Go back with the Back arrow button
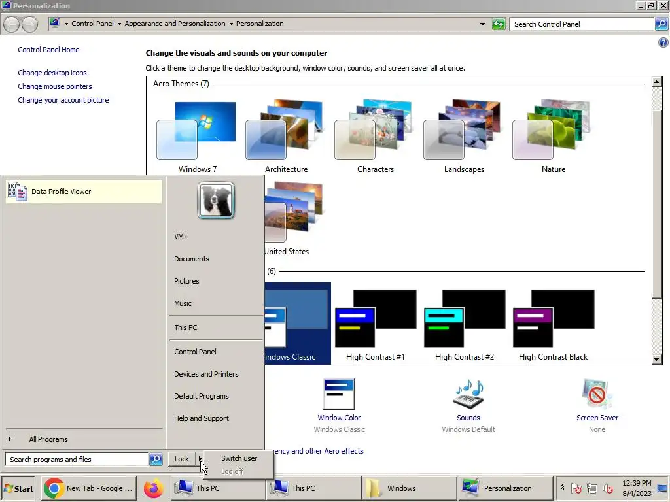Screen dimensions: 670x502 pyautogui.click(x=12, y=24)
